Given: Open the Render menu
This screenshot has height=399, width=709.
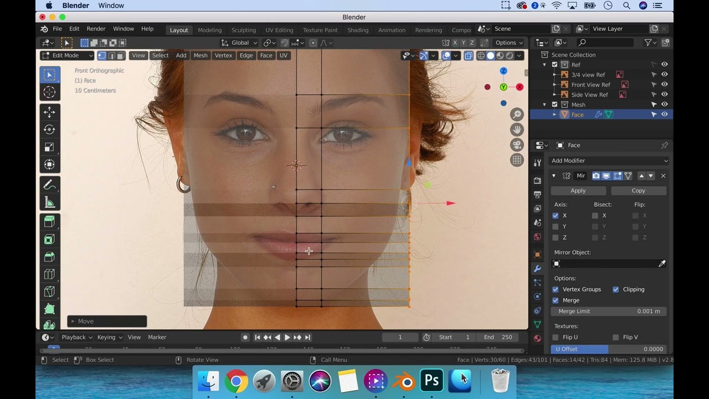Looking at the screenshot, I should (96, 29).
